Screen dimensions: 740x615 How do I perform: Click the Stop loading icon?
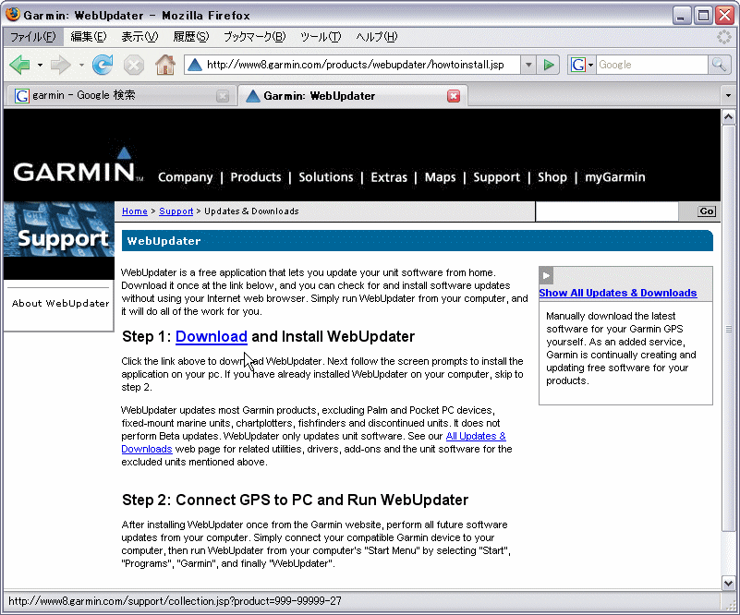(134, 65)
